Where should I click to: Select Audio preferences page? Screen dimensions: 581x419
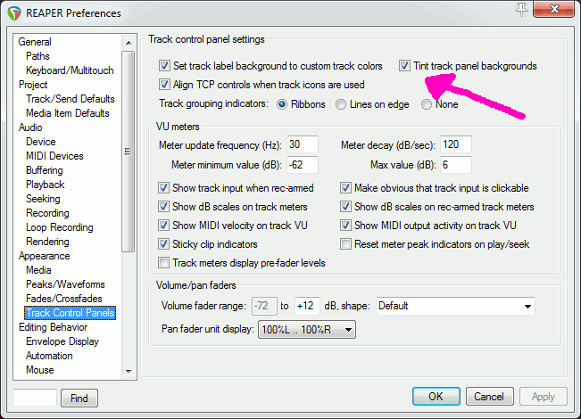[x=30, y=127]
